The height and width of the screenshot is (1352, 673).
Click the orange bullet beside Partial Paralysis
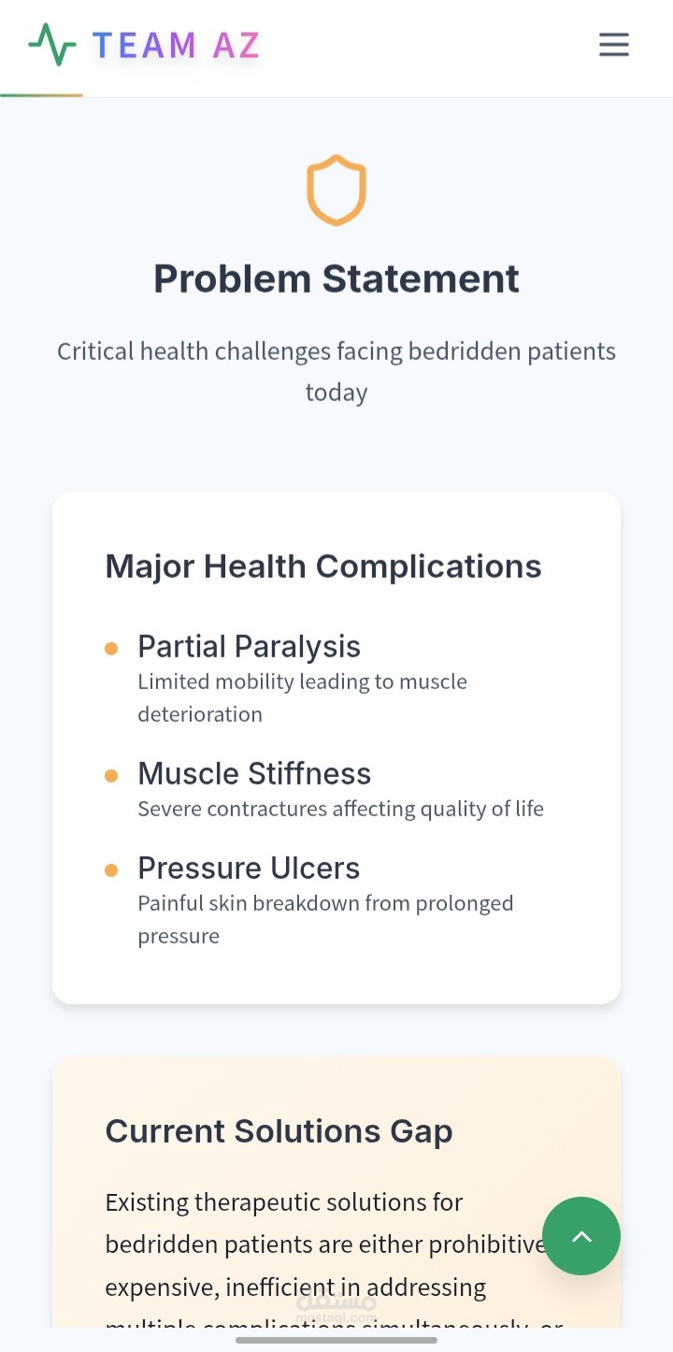[111, 648]
